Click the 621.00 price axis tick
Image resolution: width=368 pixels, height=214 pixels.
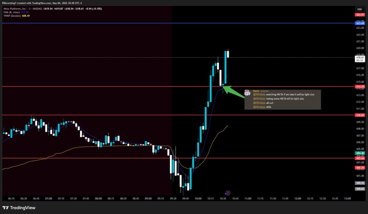pos(360,41)
